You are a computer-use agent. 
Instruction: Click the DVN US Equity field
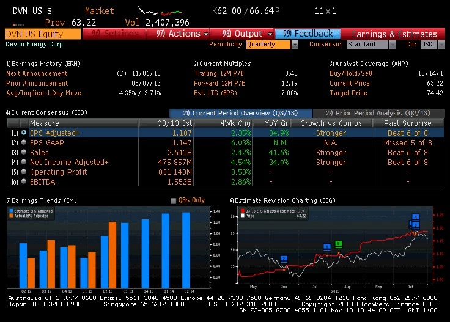pos(43,34)
